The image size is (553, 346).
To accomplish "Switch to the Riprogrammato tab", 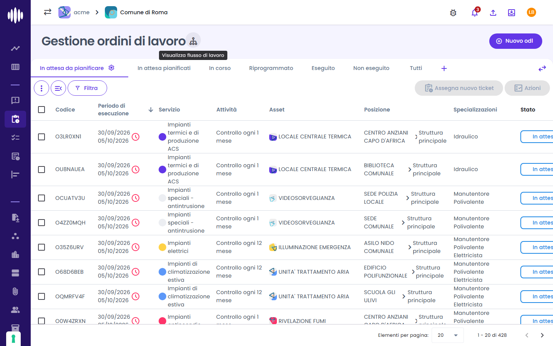I will point(271,68).
